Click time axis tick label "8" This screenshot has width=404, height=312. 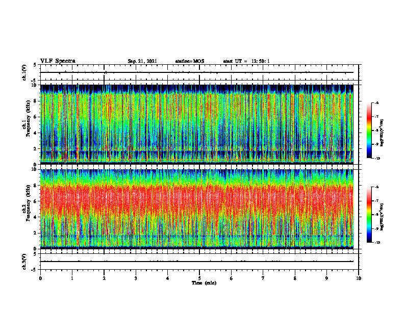point(295,278)
